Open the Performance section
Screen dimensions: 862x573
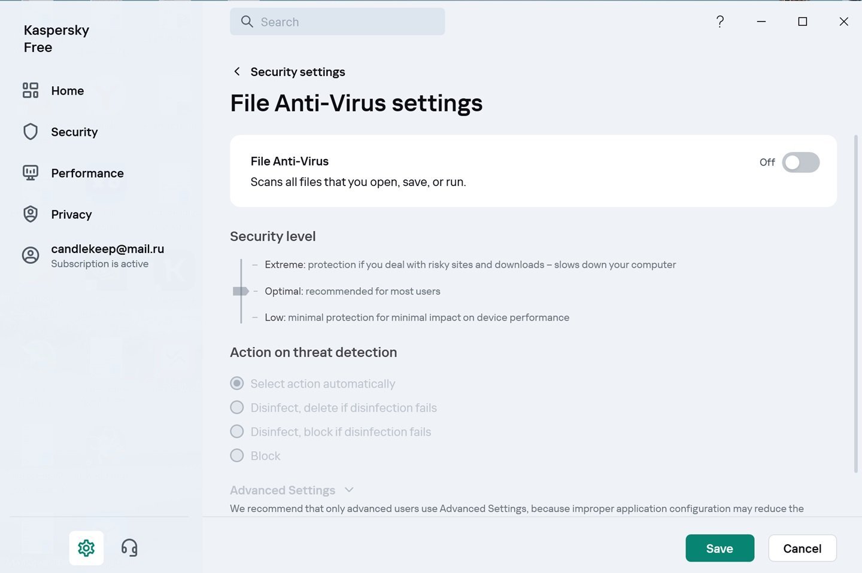click(x=87, y=173)
